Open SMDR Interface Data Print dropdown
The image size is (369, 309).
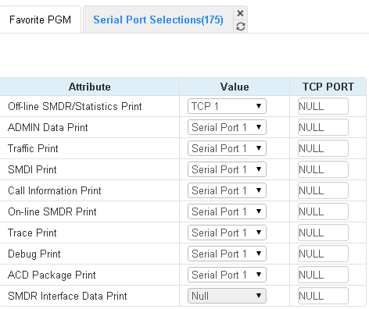coord(227,296)
